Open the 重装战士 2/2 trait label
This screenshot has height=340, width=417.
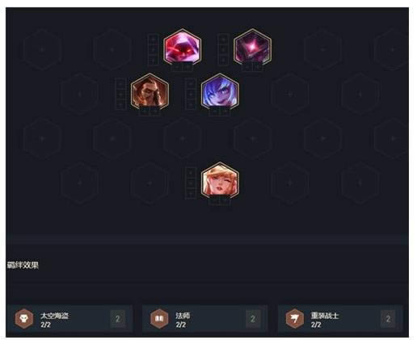pyautogui.click(x=325, y=320)
